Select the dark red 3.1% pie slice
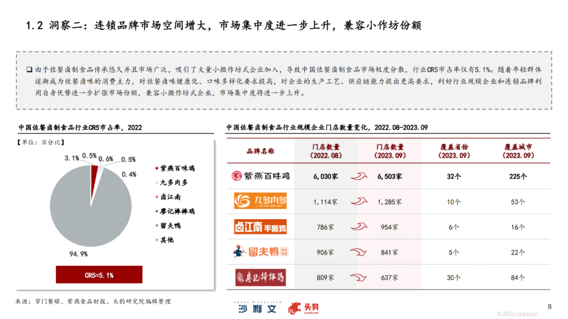 (x=94, y=181)
